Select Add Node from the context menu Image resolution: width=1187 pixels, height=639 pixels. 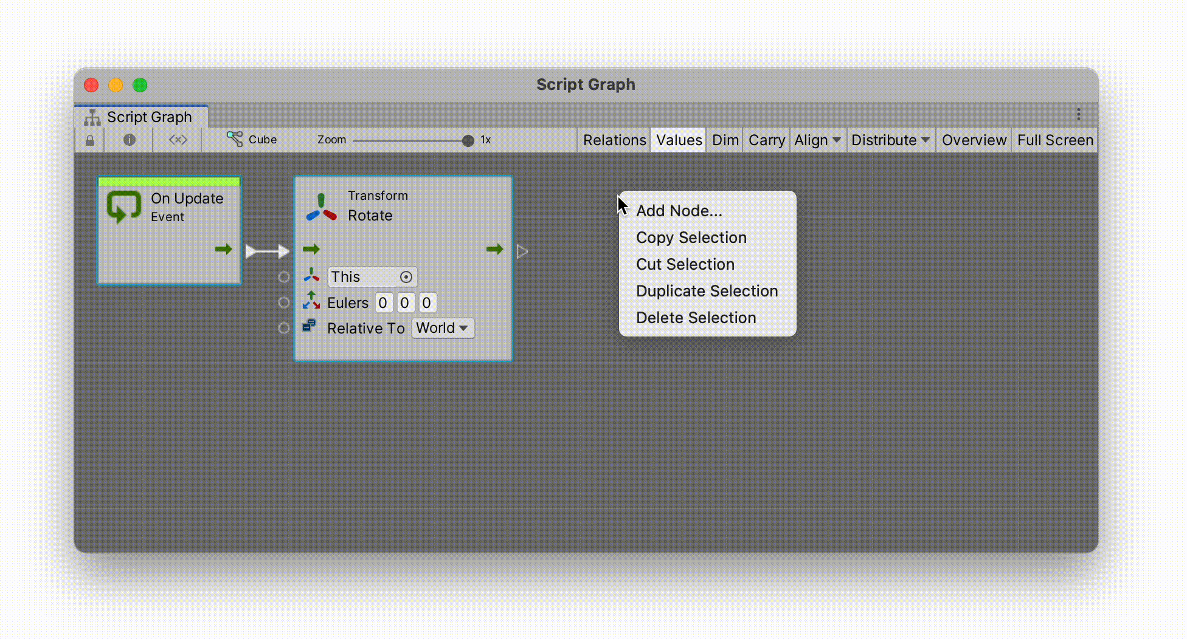point(679,211)
